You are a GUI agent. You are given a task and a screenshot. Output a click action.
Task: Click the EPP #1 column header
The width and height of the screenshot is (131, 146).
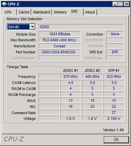coord(114,70)
